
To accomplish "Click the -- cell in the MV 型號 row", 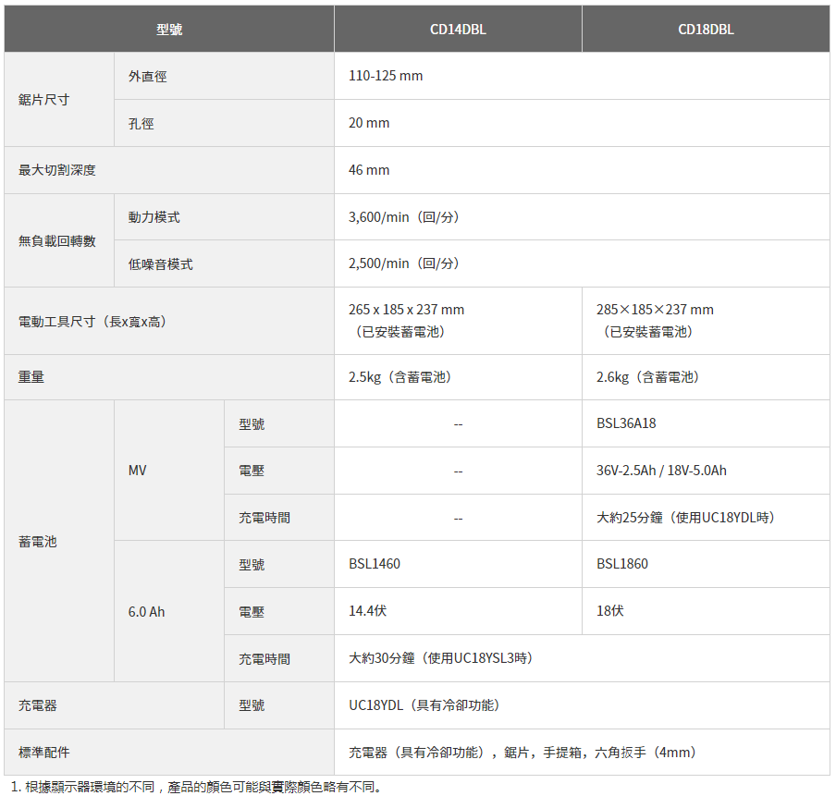I will click(x=458, y=424).
